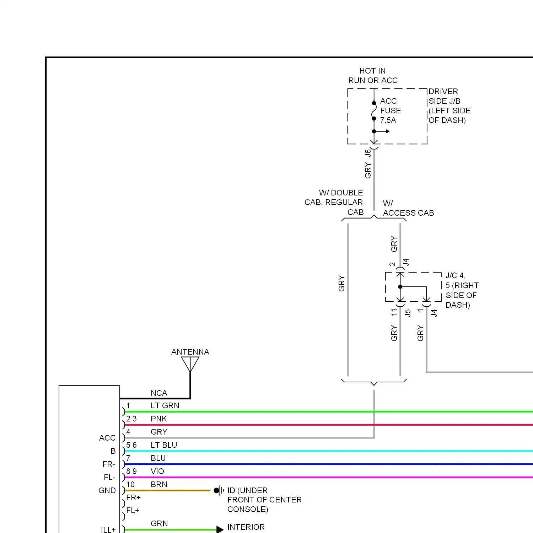
Task: Click the "BRN" wire color label
Action: [x=159, y=484]
